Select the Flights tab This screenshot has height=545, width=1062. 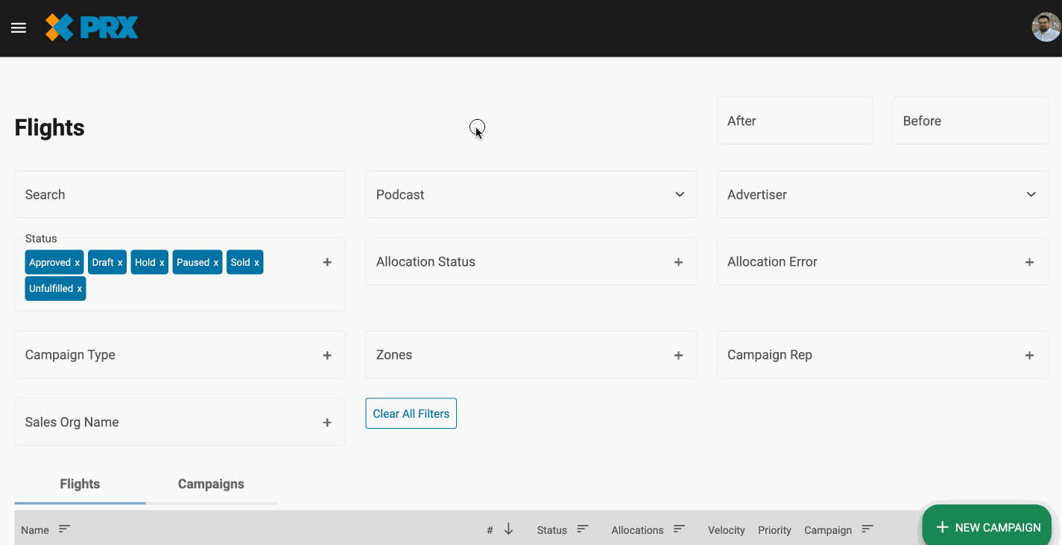click(79, 483)
